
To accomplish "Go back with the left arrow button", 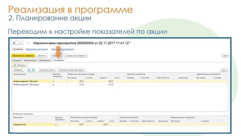I will tap(14, 43).
